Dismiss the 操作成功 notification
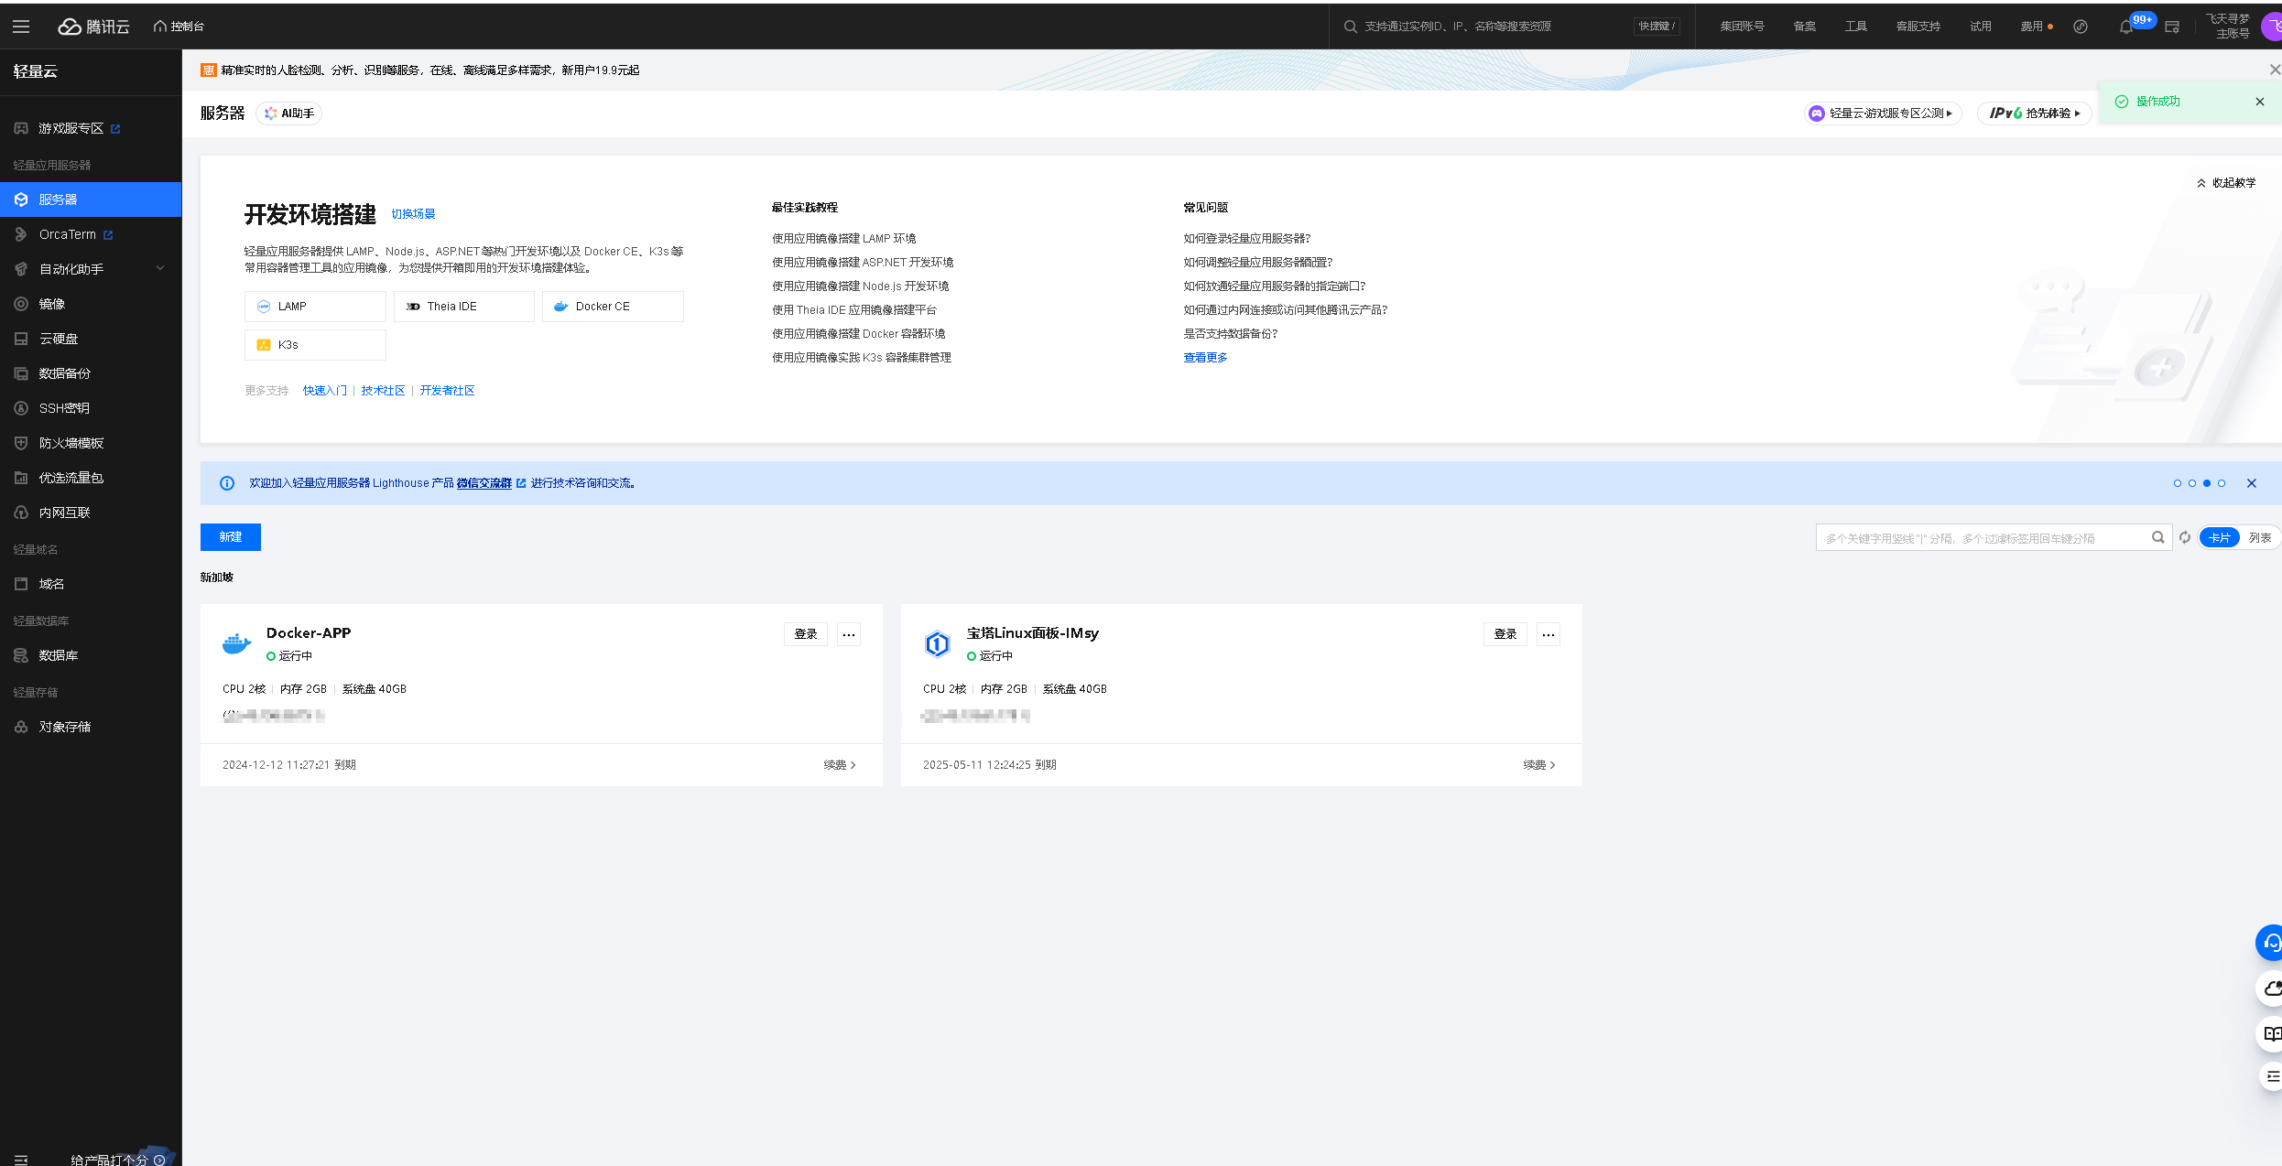The image size is (2282, 1166). pos(2260,102)
